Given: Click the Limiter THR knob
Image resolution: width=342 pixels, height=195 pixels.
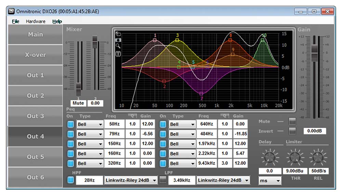Looking at the screenshot, I should tap(295, 157).
